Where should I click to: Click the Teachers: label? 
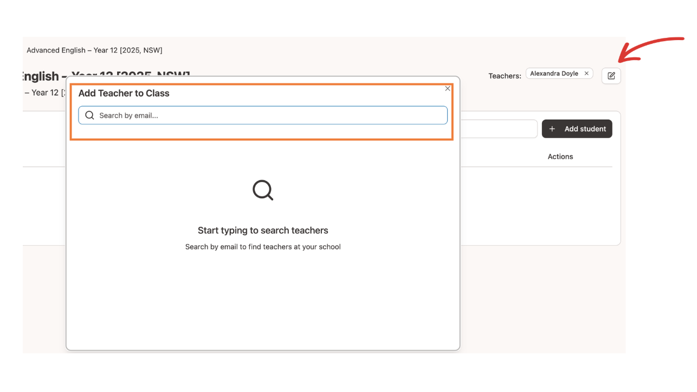coord(505,76)
